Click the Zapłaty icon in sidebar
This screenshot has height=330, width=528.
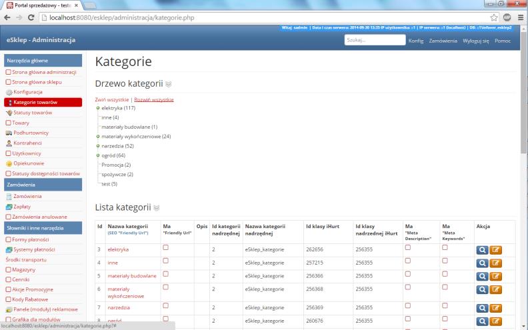pos(9,207)
